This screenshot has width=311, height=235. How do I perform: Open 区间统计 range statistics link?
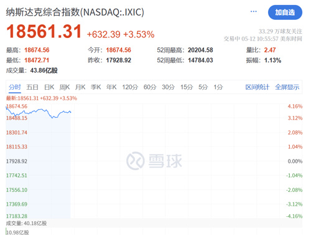click(258, 87)
